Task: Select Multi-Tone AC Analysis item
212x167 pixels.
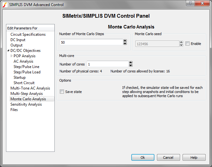Action: [30, 88]
